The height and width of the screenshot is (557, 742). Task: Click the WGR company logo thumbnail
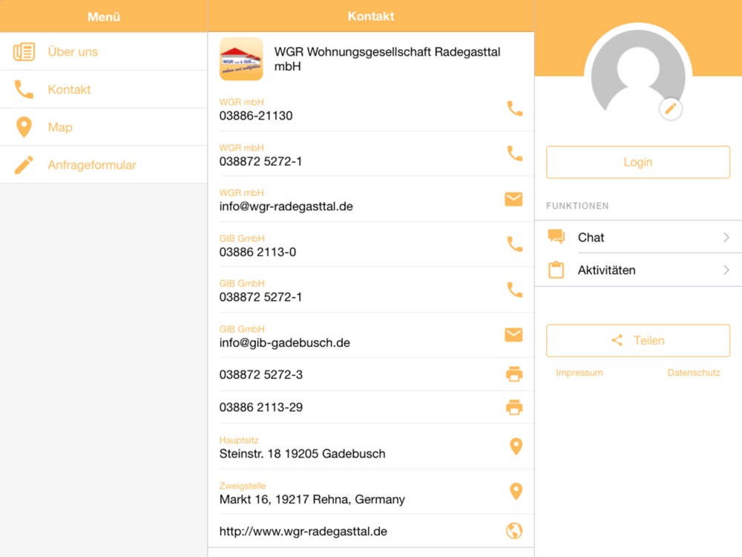coord(241,59)
